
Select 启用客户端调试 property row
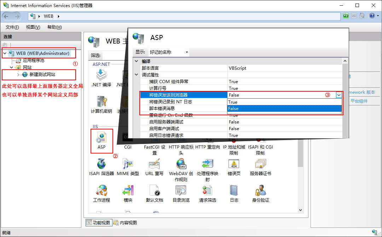241,129
